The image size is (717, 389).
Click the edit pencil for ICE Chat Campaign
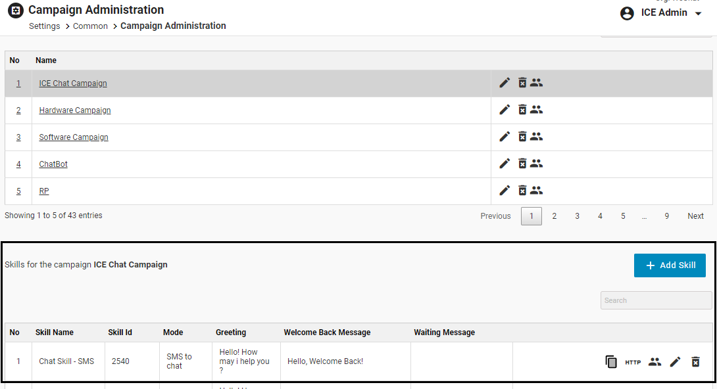[505, 83]
